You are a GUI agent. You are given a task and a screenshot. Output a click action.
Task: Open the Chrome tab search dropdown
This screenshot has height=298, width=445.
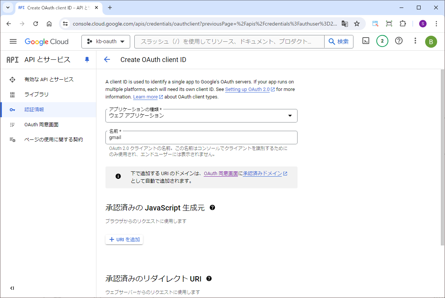8,8
